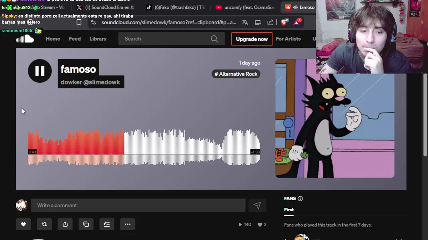This screenshot has width=428, height=240.
Task: Click the Write a comment field
Action: click(138, 205)
